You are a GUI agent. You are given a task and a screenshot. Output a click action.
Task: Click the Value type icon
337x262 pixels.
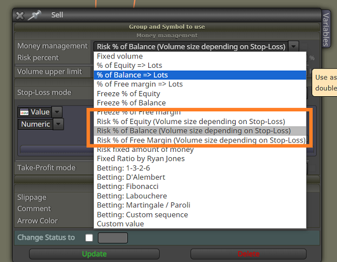[x=24, y=112]
